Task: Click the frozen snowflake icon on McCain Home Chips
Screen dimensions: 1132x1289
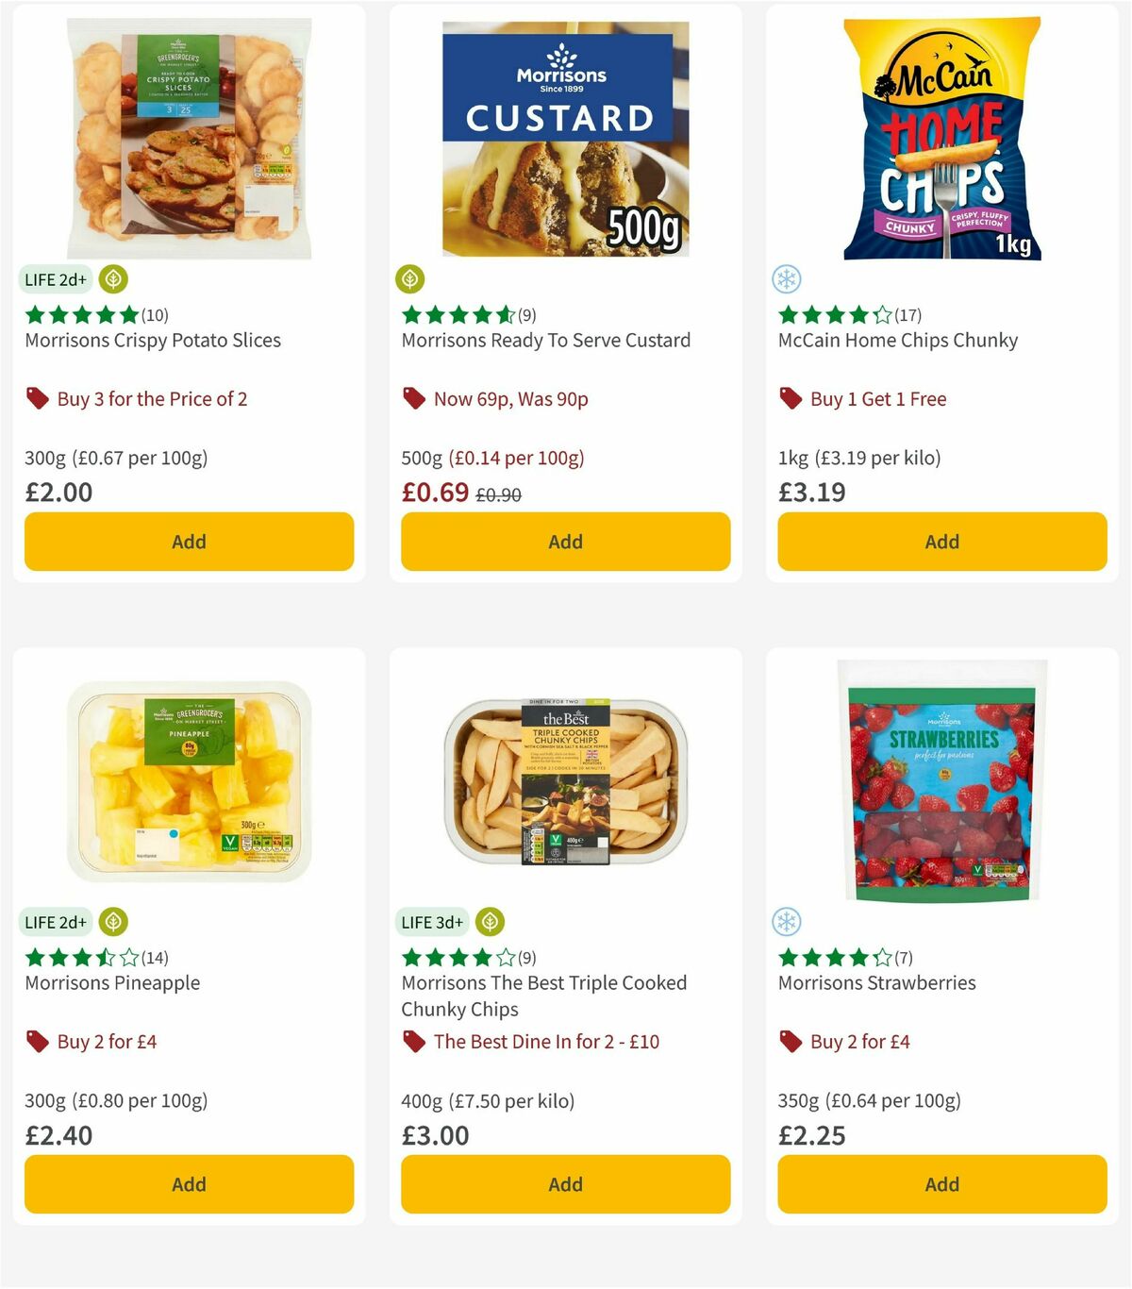Action: (786, 279)
